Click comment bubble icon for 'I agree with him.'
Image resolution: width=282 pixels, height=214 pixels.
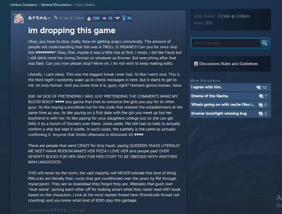click(258, 87)
